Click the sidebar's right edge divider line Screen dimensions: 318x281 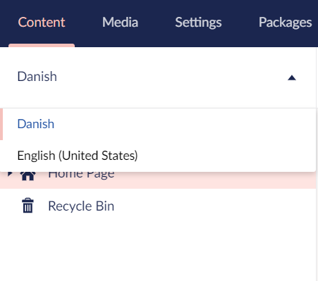[x=317, y=164]
